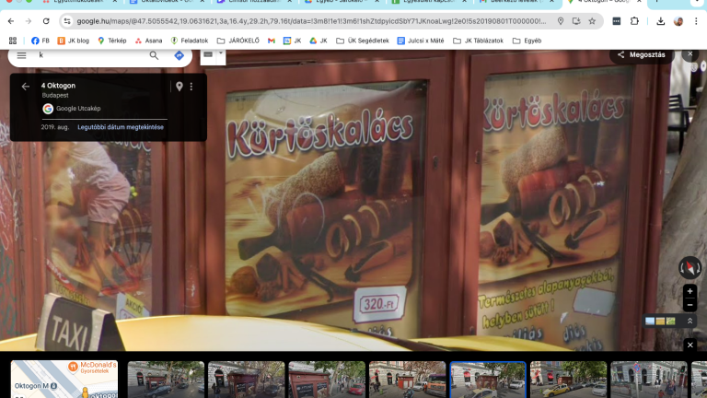707x398 pixels.
Task: Zoom in with the plus button
Action: [x=690, y=291]
